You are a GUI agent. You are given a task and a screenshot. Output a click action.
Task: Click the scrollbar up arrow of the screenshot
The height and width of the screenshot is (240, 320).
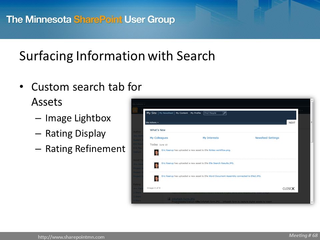tap(312, 100)
